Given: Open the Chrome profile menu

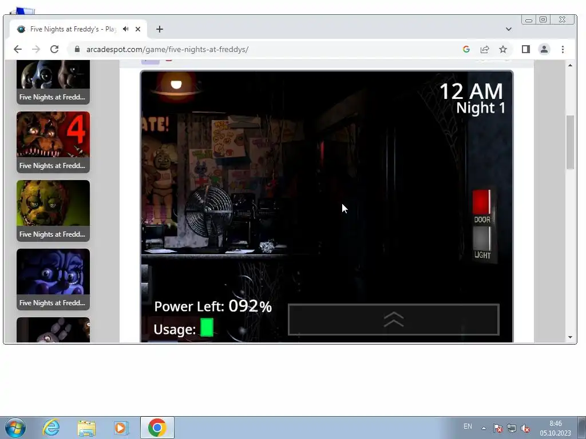Looking at the screenshot, I should [544, 49].
